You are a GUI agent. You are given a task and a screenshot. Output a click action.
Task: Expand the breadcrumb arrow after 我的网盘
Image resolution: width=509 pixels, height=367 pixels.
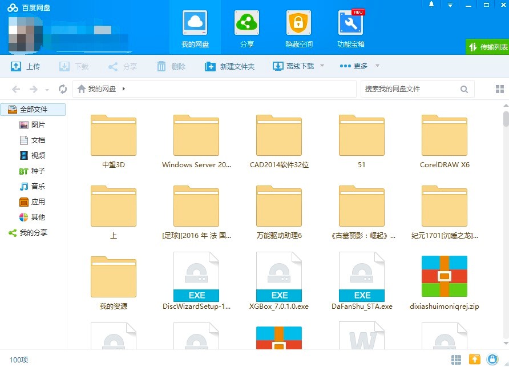pyautogui.click(x=124, y=88)
